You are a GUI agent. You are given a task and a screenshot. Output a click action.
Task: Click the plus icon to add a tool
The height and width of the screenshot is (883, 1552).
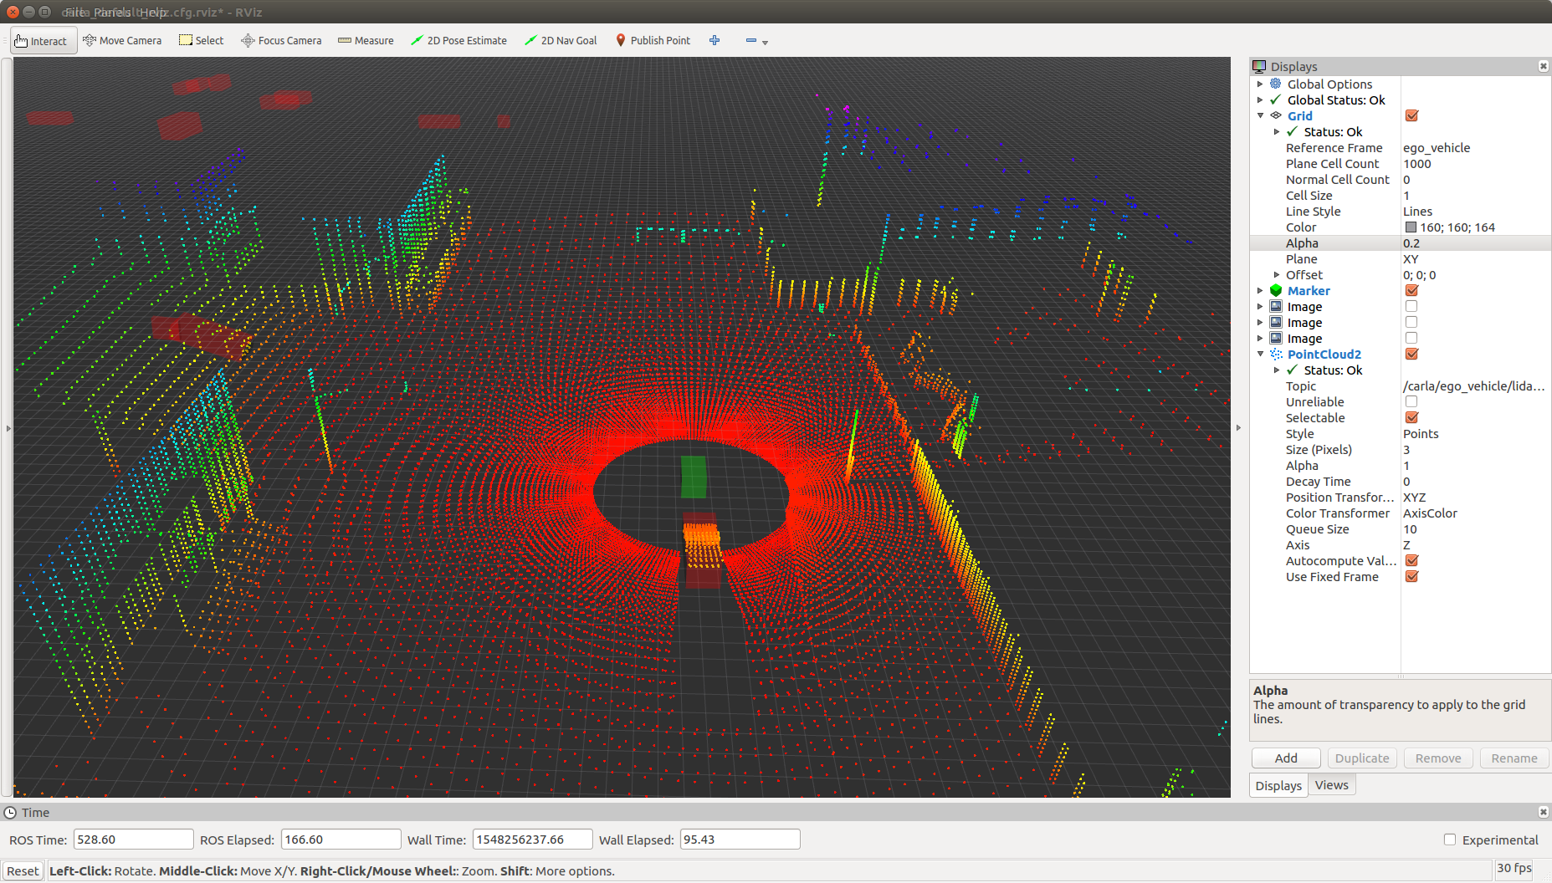pyautogui.click(x=714, y=40)
